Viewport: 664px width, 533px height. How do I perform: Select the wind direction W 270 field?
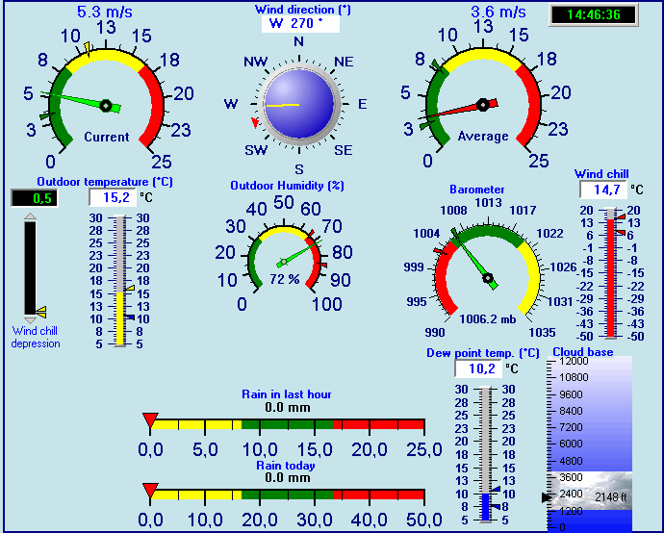pyautogui.click(x=298, y=23)
